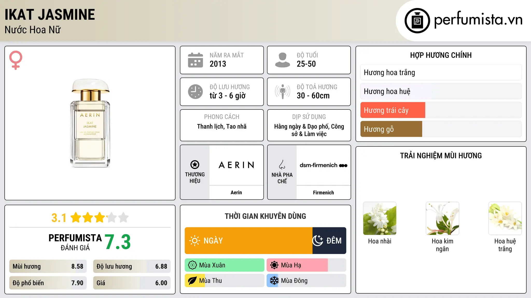Click the Mùa Thu season bar
Image resolution: width=531 pixels, height=298 pixels.
point(225,281)
